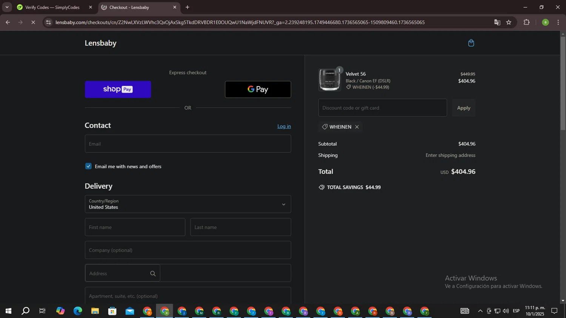Open Microsoft Store from the taskbar
Image resolution: width=566 pixels, height=318 pixels.
click(x=112, y=311)
